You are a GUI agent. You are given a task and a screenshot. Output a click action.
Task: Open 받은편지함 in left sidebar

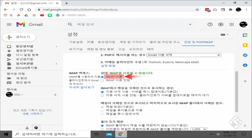coord(25,46)
